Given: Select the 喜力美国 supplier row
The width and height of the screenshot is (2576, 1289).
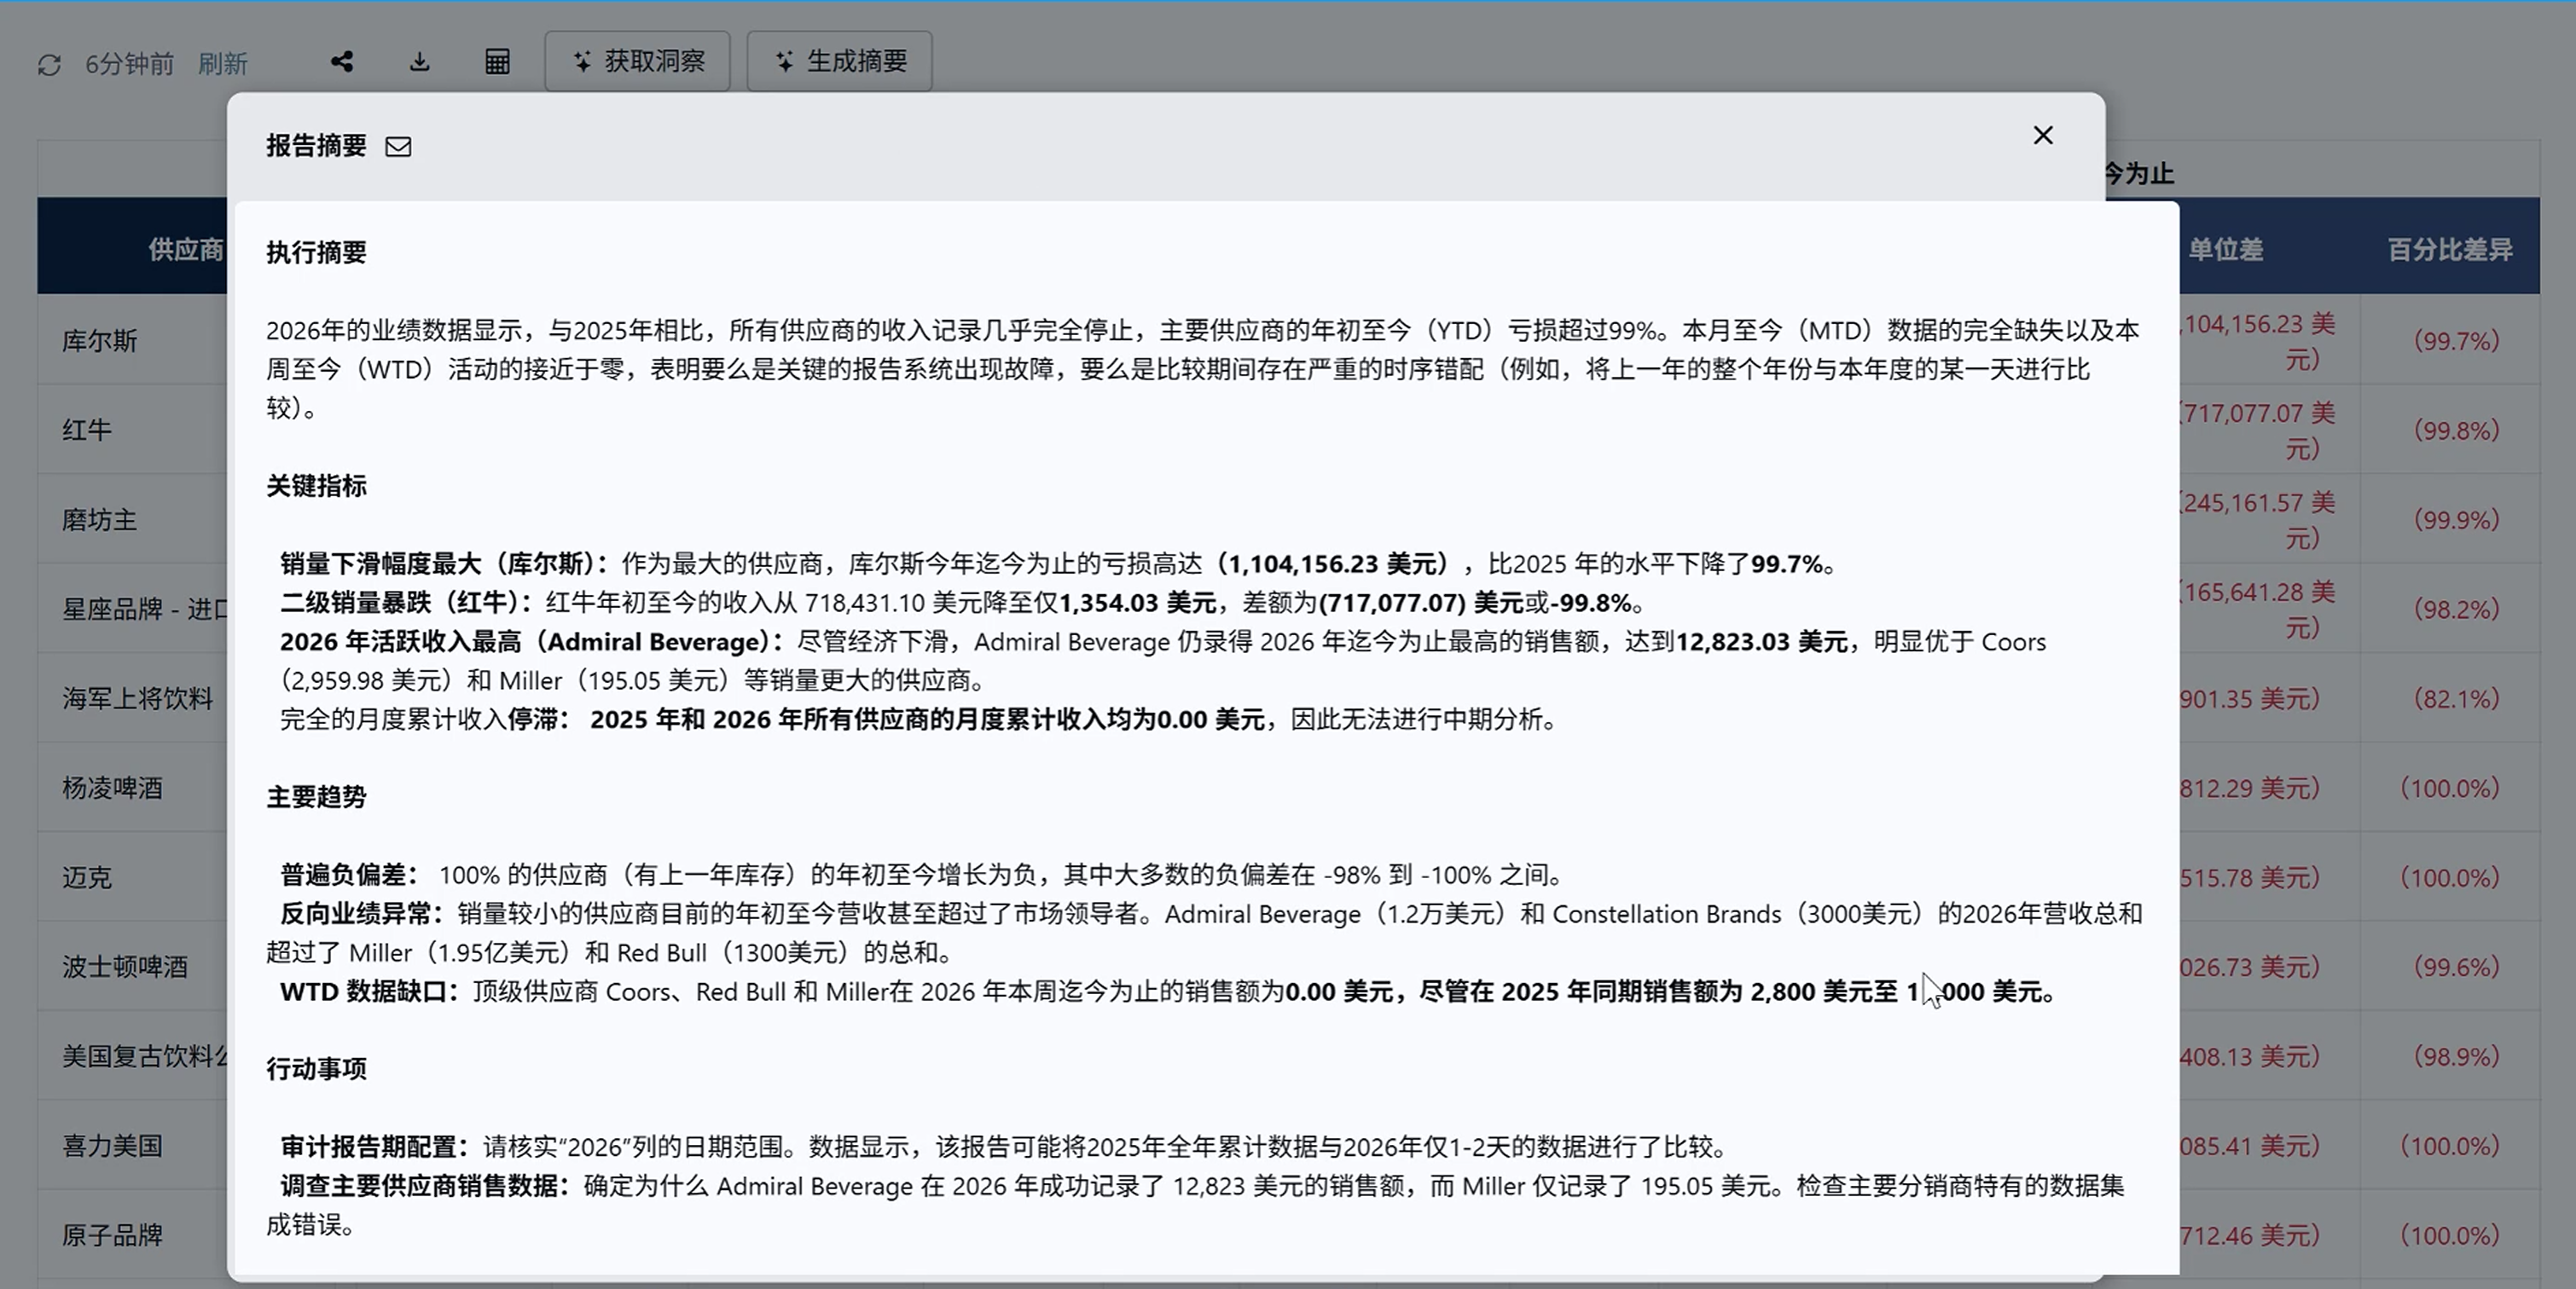Looking at the screenshot, I should click(112, 1145).
